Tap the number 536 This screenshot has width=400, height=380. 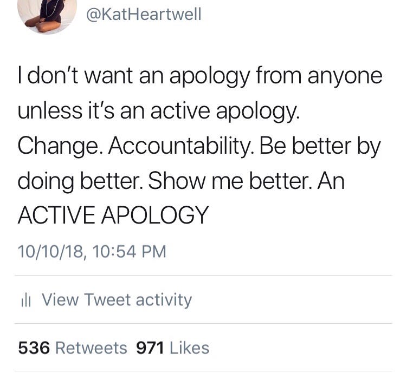point(34,348)
